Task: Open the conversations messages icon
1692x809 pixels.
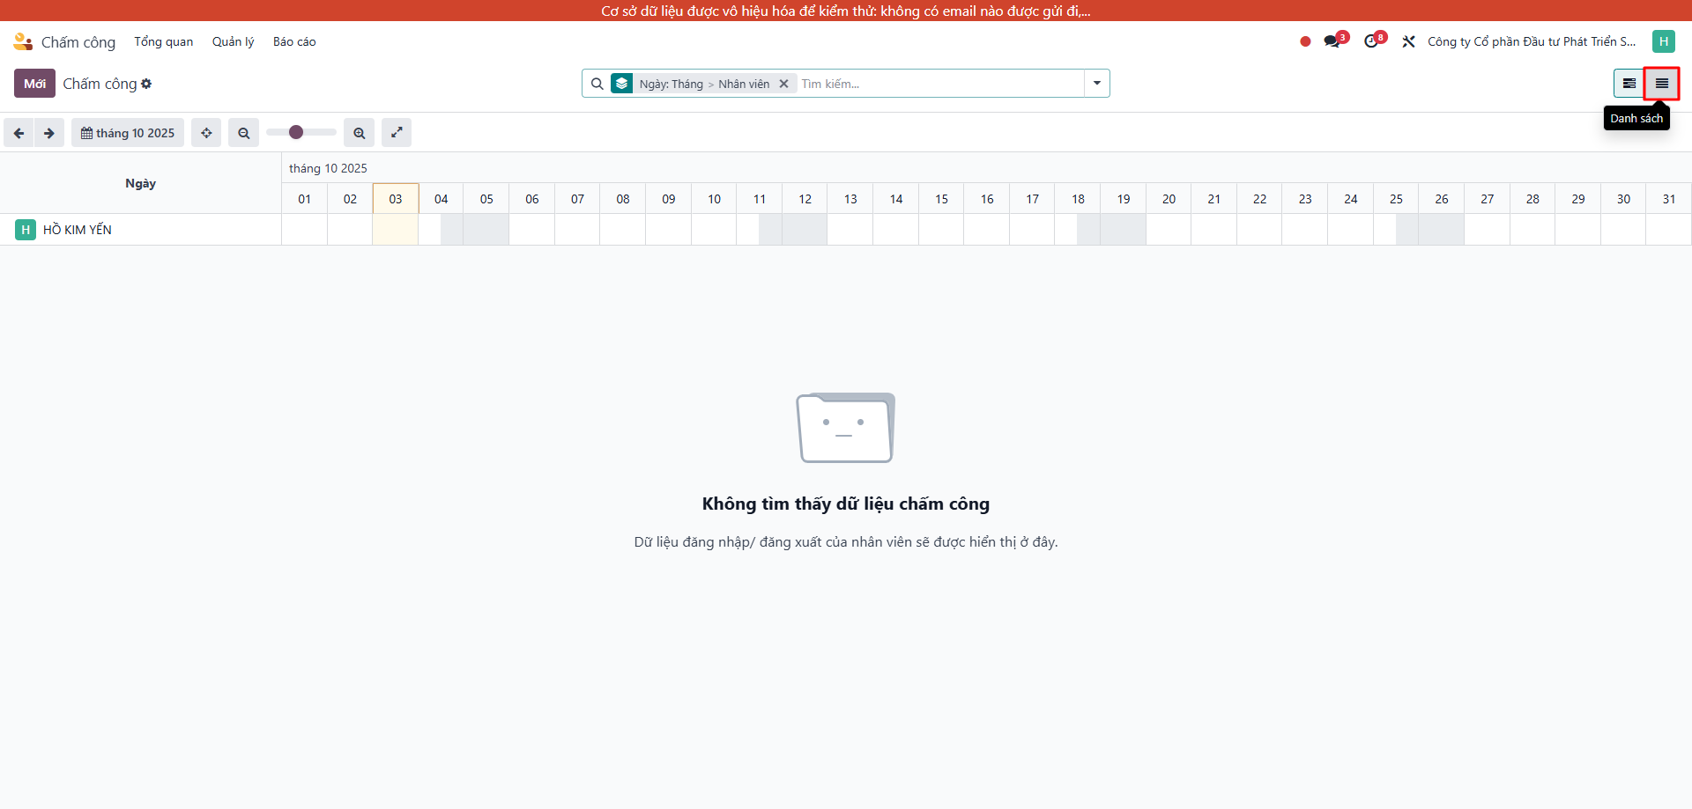Action: [x=1332, y=41]
